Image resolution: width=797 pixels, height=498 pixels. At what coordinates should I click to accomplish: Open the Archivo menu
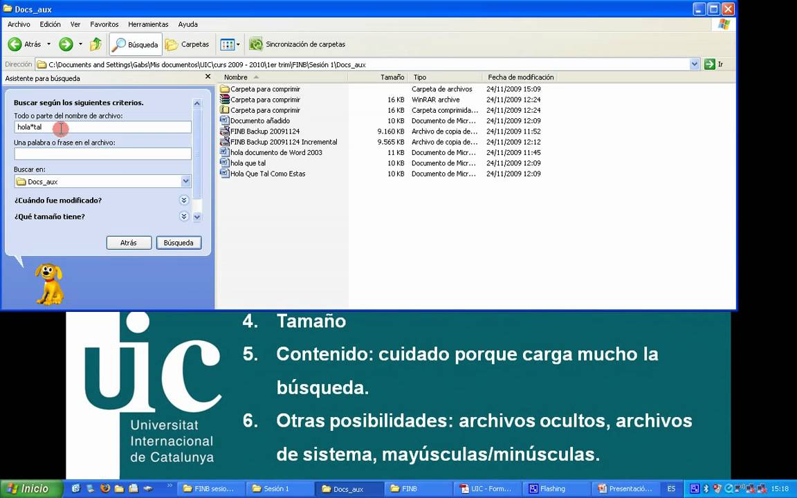[19, 24]
